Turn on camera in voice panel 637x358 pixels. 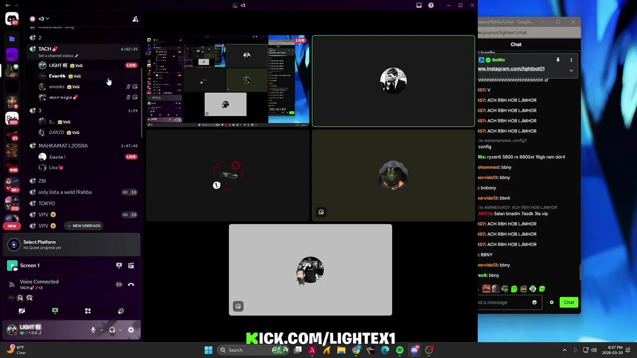[x=22, y=311]
